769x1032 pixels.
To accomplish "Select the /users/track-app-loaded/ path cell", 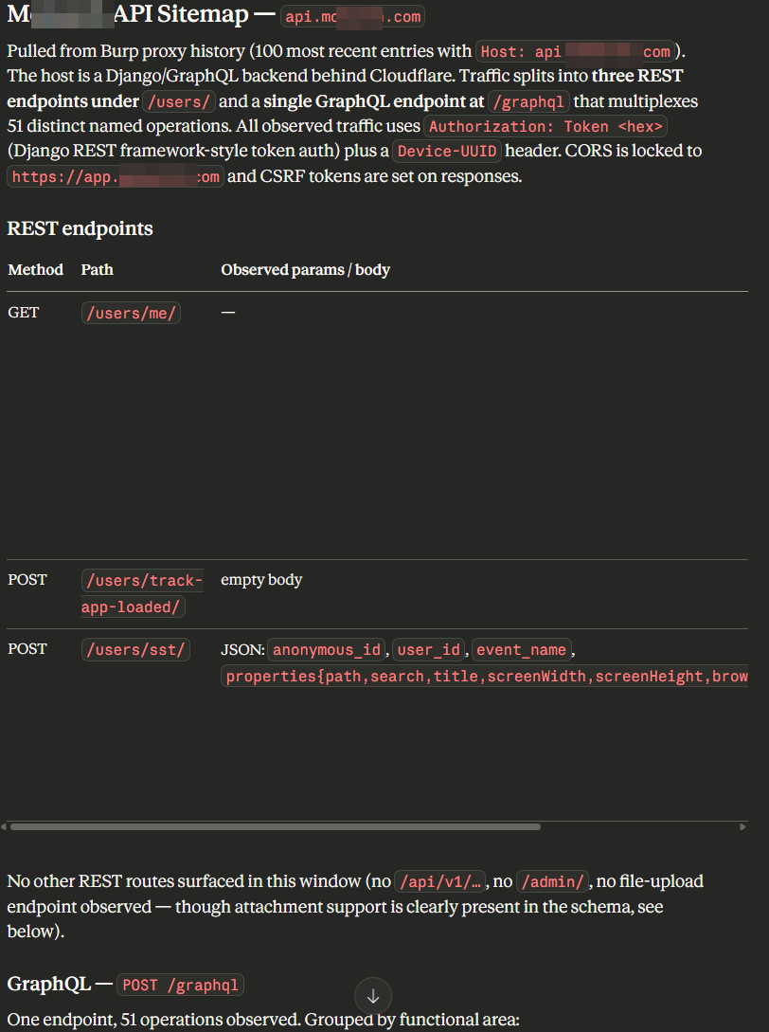I will pyautogui.click(x=142, y=593).
